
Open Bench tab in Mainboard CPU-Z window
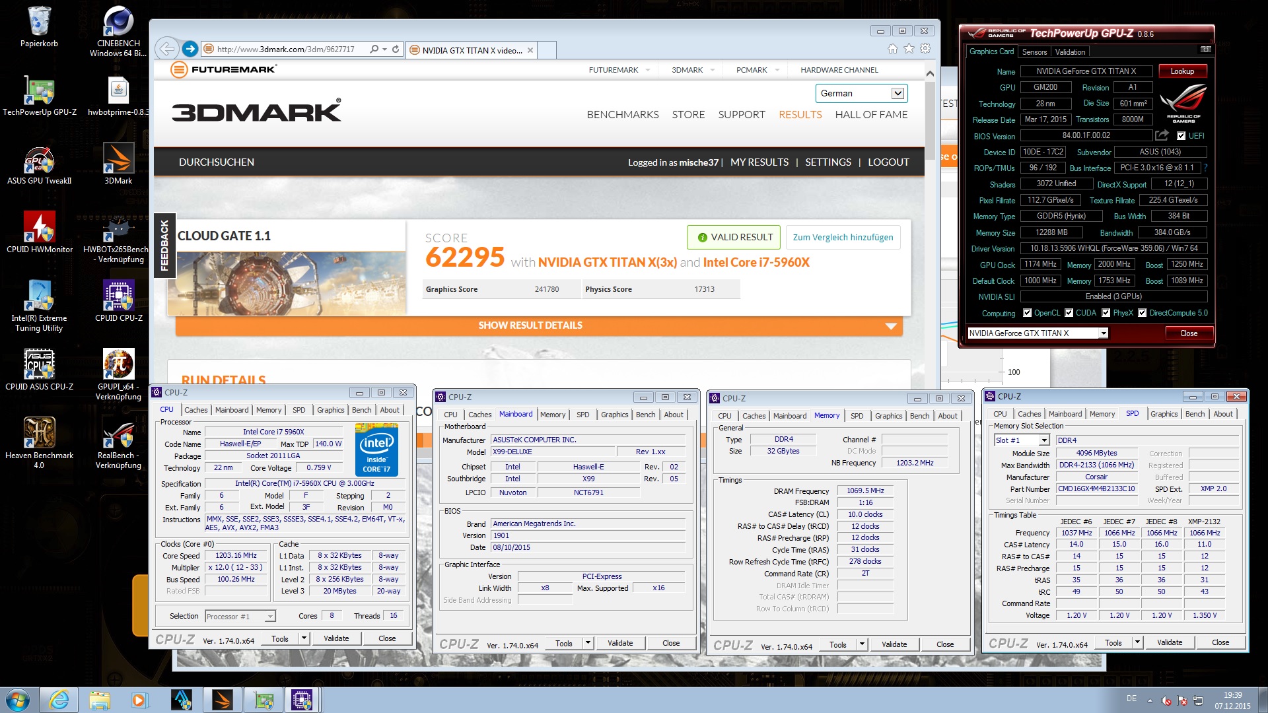tap(645, 415)
